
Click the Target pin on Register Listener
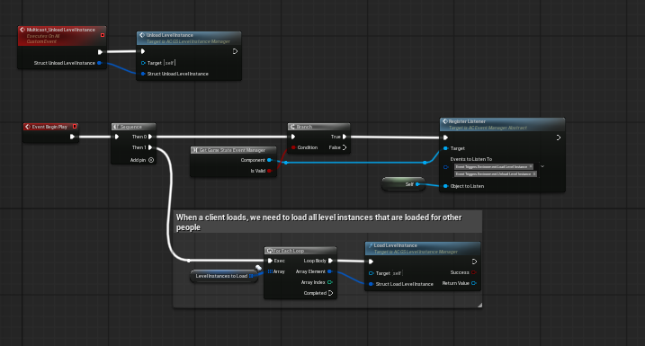(445, 148)
